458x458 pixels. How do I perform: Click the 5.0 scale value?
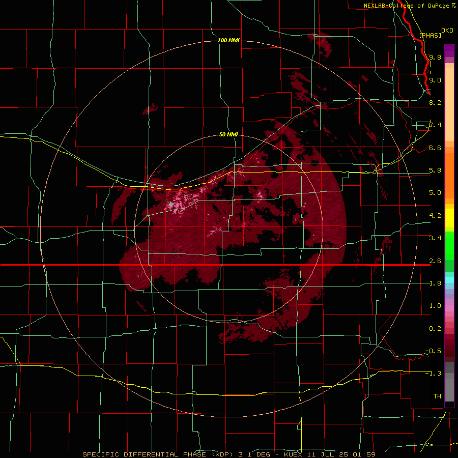pyautogui.click(x=435, y=193)
